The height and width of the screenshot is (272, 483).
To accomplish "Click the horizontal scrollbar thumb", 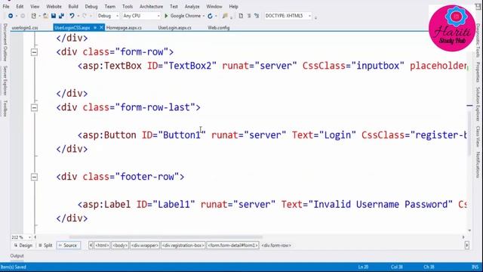I will click(x=166, y=237).
